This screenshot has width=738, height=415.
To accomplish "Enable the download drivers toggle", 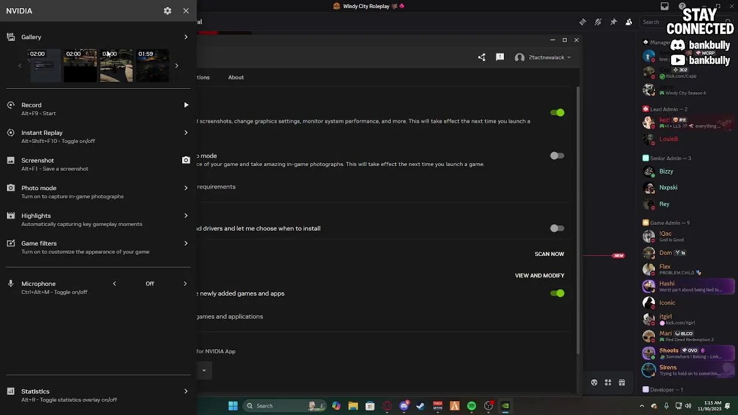I will (557, 228).
